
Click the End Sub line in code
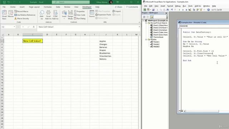tap(187, 61)
